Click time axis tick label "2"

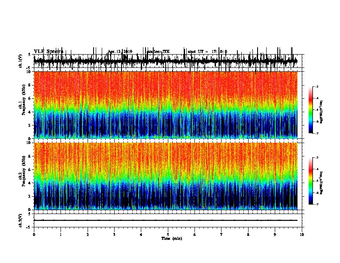pyautogui.click(x=88, y=235)
